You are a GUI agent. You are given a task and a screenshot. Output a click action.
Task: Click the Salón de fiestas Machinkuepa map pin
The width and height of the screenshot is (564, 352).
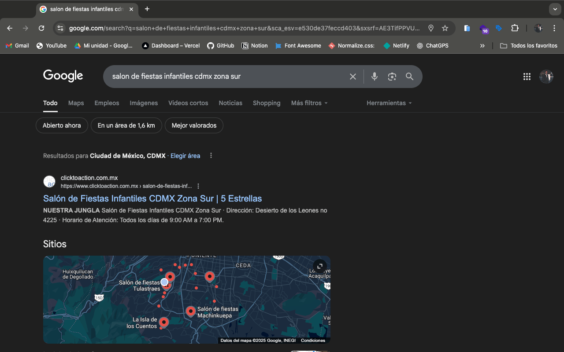(x=191, y=312)
